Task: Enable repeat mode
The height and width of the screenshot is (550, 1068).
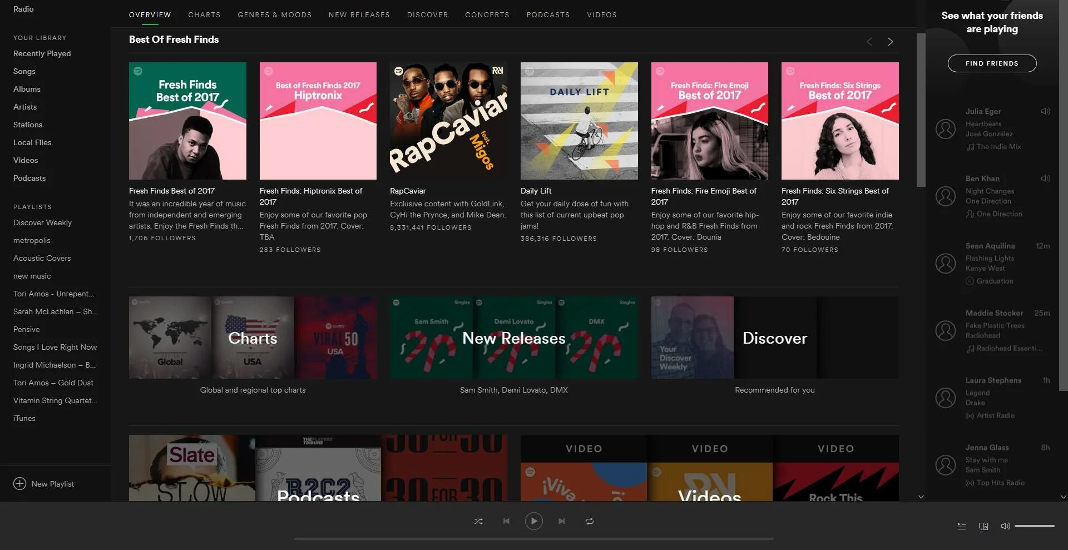Action: pyautogui.click(x=589, y=521)
